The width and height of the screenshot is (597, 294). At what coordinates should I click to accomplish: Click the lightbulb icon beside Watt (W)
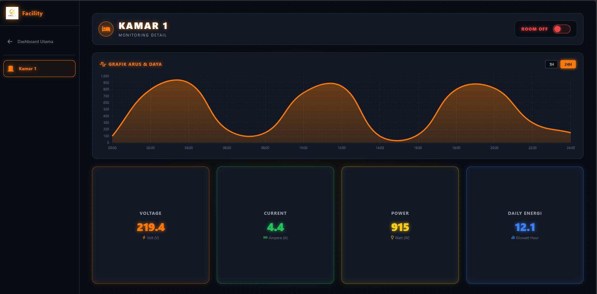point(392,238)
